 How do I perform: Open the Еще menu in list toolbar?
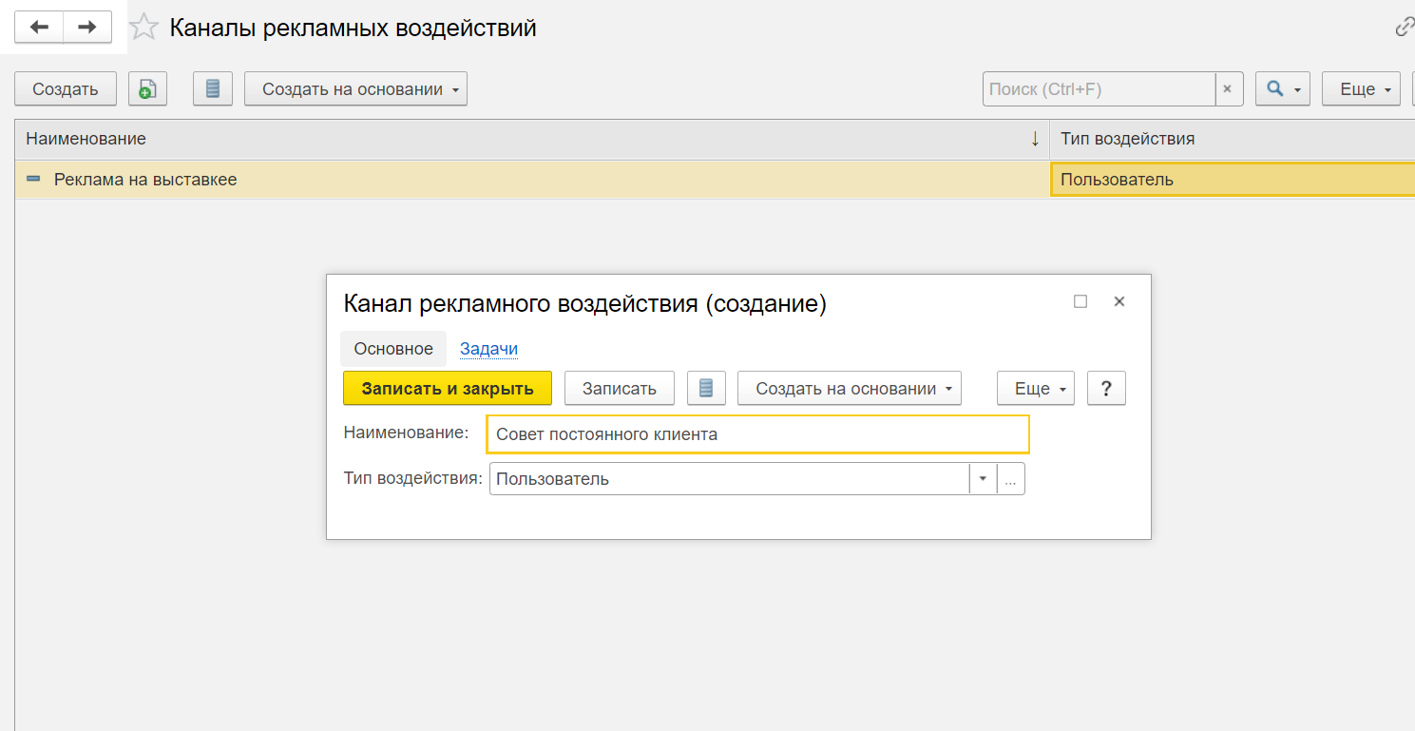[1361, 89]
